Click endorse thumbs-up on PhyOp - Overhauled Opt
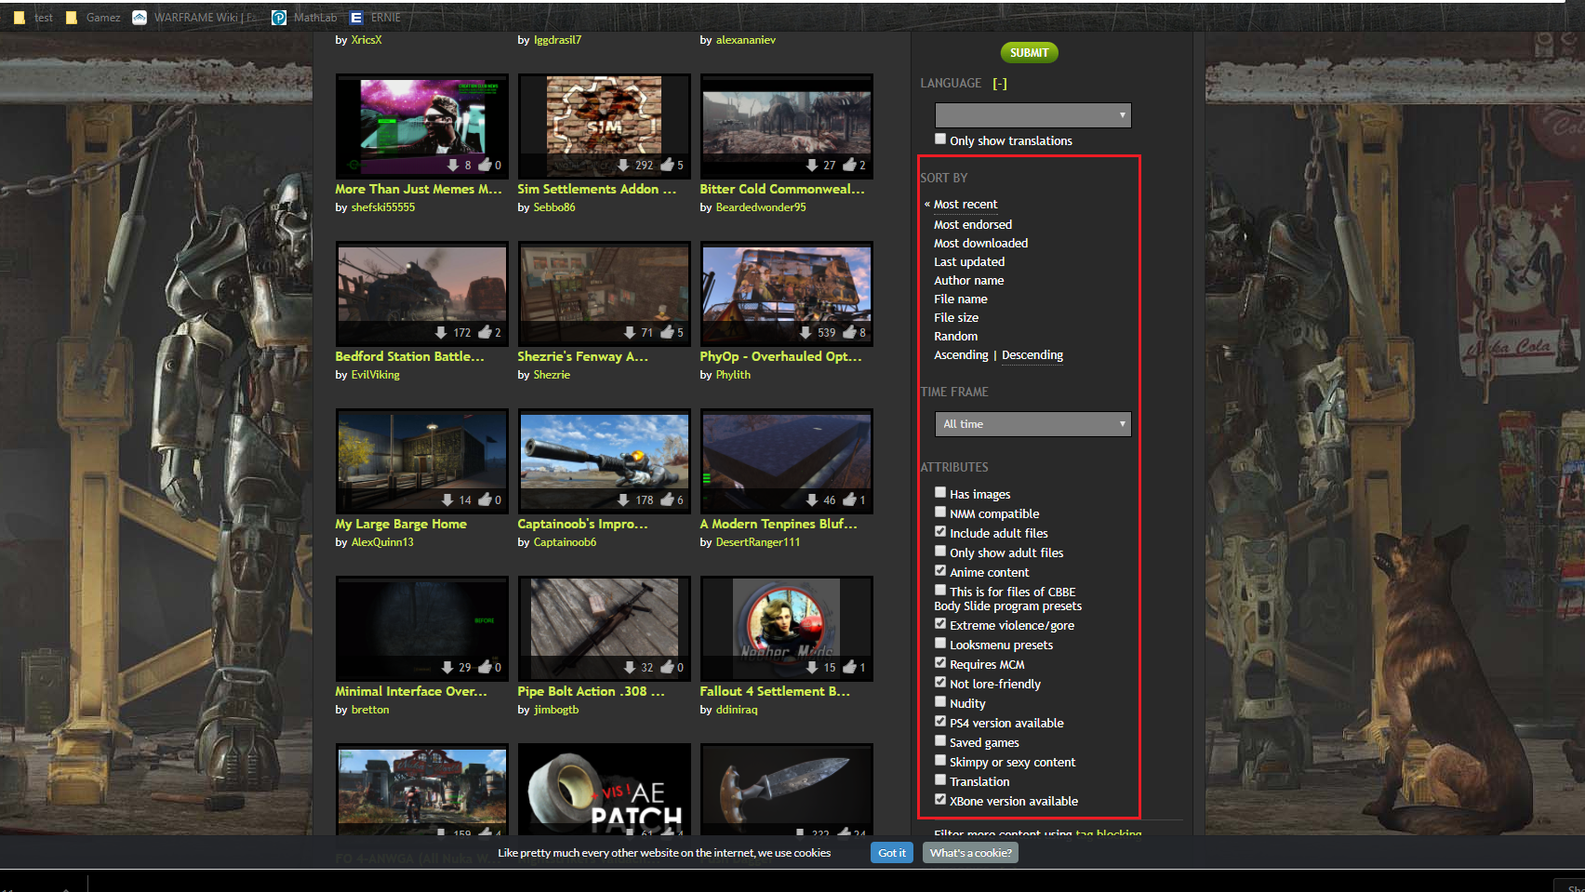The width and height of the screenshot is (1585, 892). click(x=849, y=332)
